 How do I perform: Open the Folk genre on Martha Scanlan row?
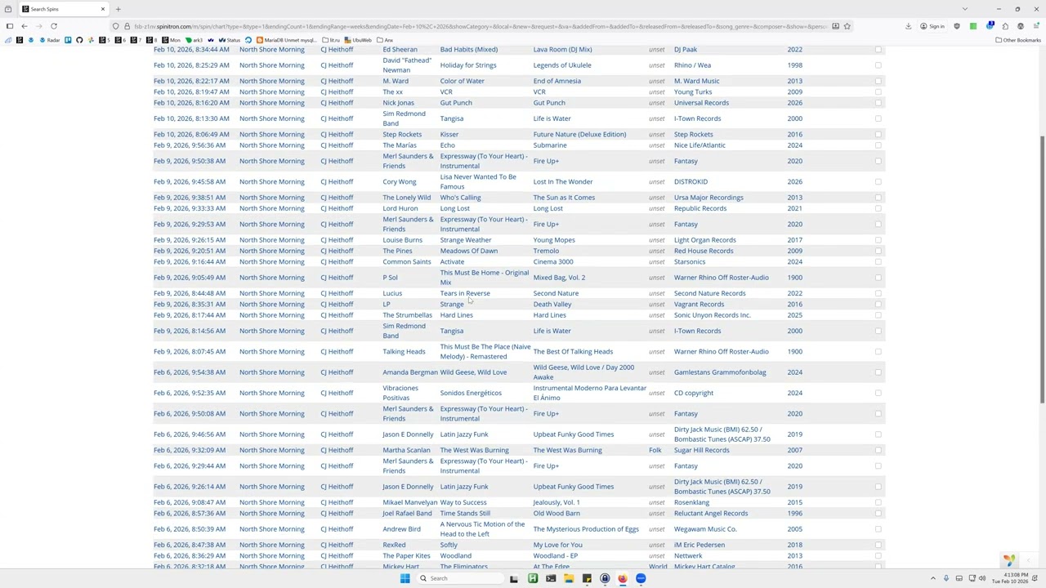click(655, 450)
